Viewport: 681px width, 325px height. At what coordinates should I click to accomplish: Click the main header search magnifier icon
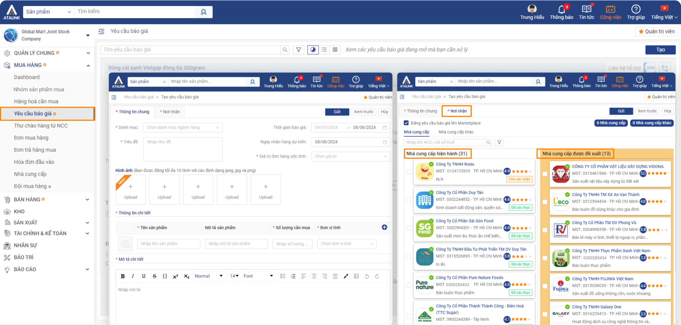[x=204, y=12]
